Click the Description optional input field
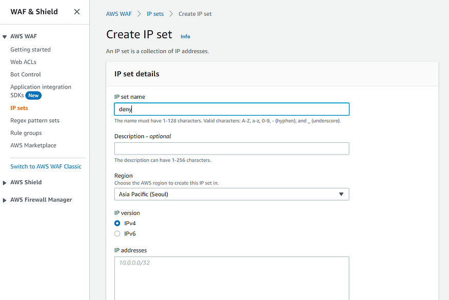The height and width of the screenshot is (300, 449). pos(231,148)
